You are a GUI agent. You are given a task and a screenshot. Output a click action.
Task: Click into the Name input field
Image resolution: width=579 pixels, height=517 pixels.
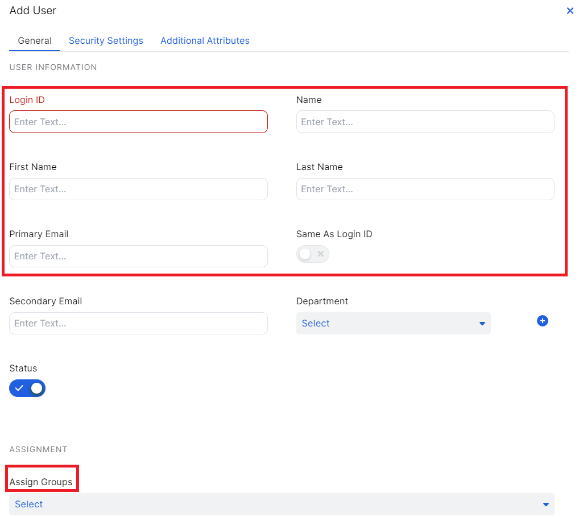(x=425, y=122)
